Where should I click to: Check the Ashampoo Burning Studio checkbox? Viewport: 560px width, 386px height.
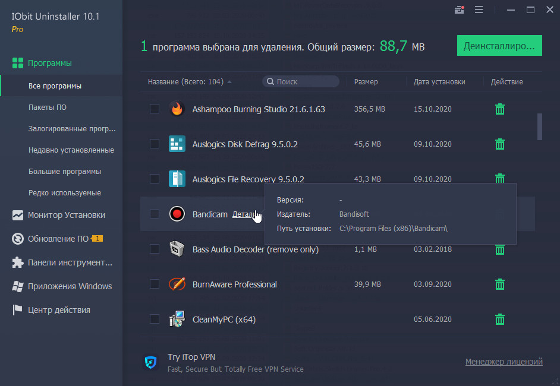point(155,109)
